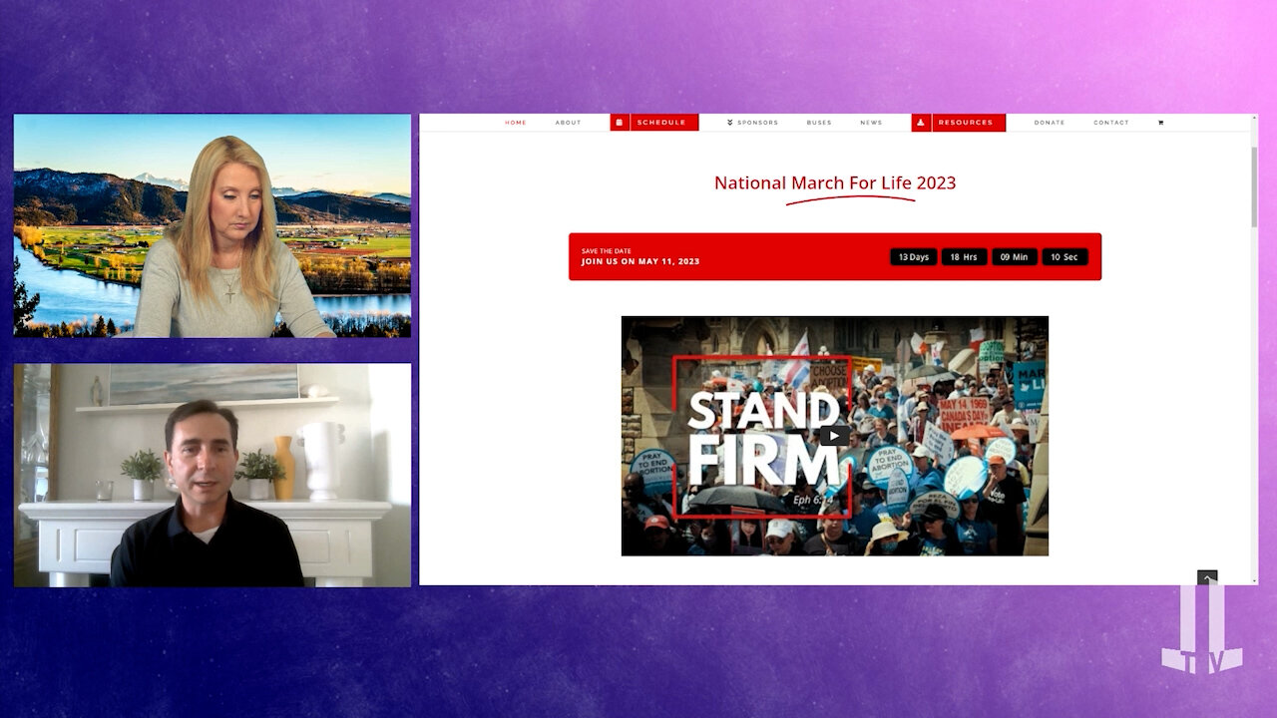The width and height of the screenshot is (1277, 718).
Task: Open the Donate menu item
Action: [1050, 123]
